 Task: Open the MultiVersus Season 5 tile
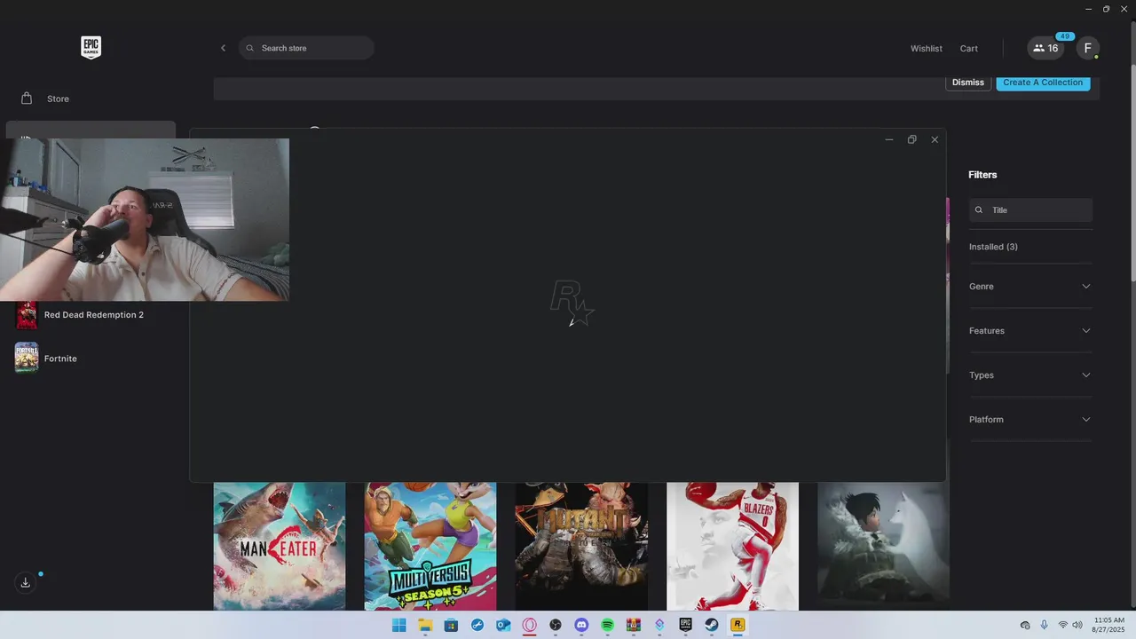[430, 546]
